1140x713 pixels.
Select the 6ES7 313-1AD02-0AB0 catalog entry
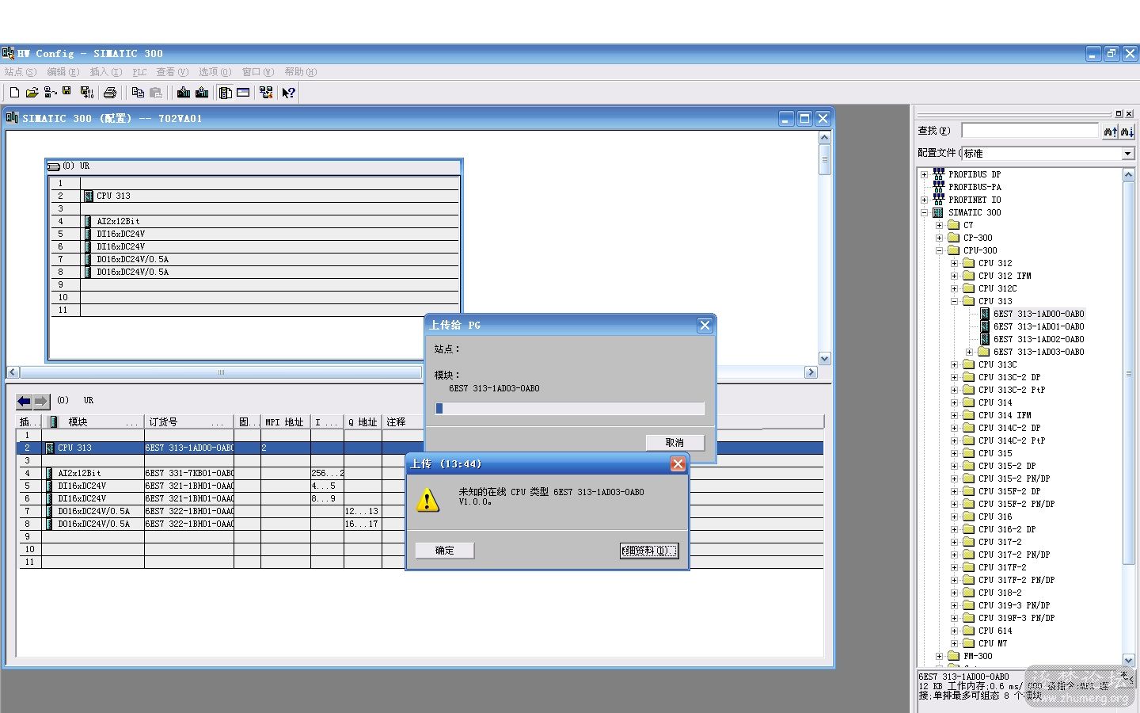1038,339
